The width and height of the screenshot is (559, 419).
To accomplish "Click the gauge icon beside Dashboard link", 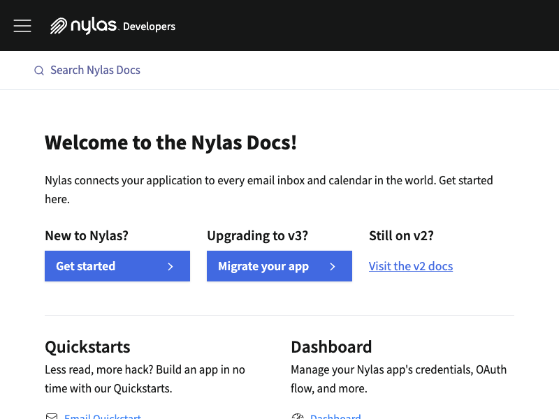I will (x=298, y=416).
